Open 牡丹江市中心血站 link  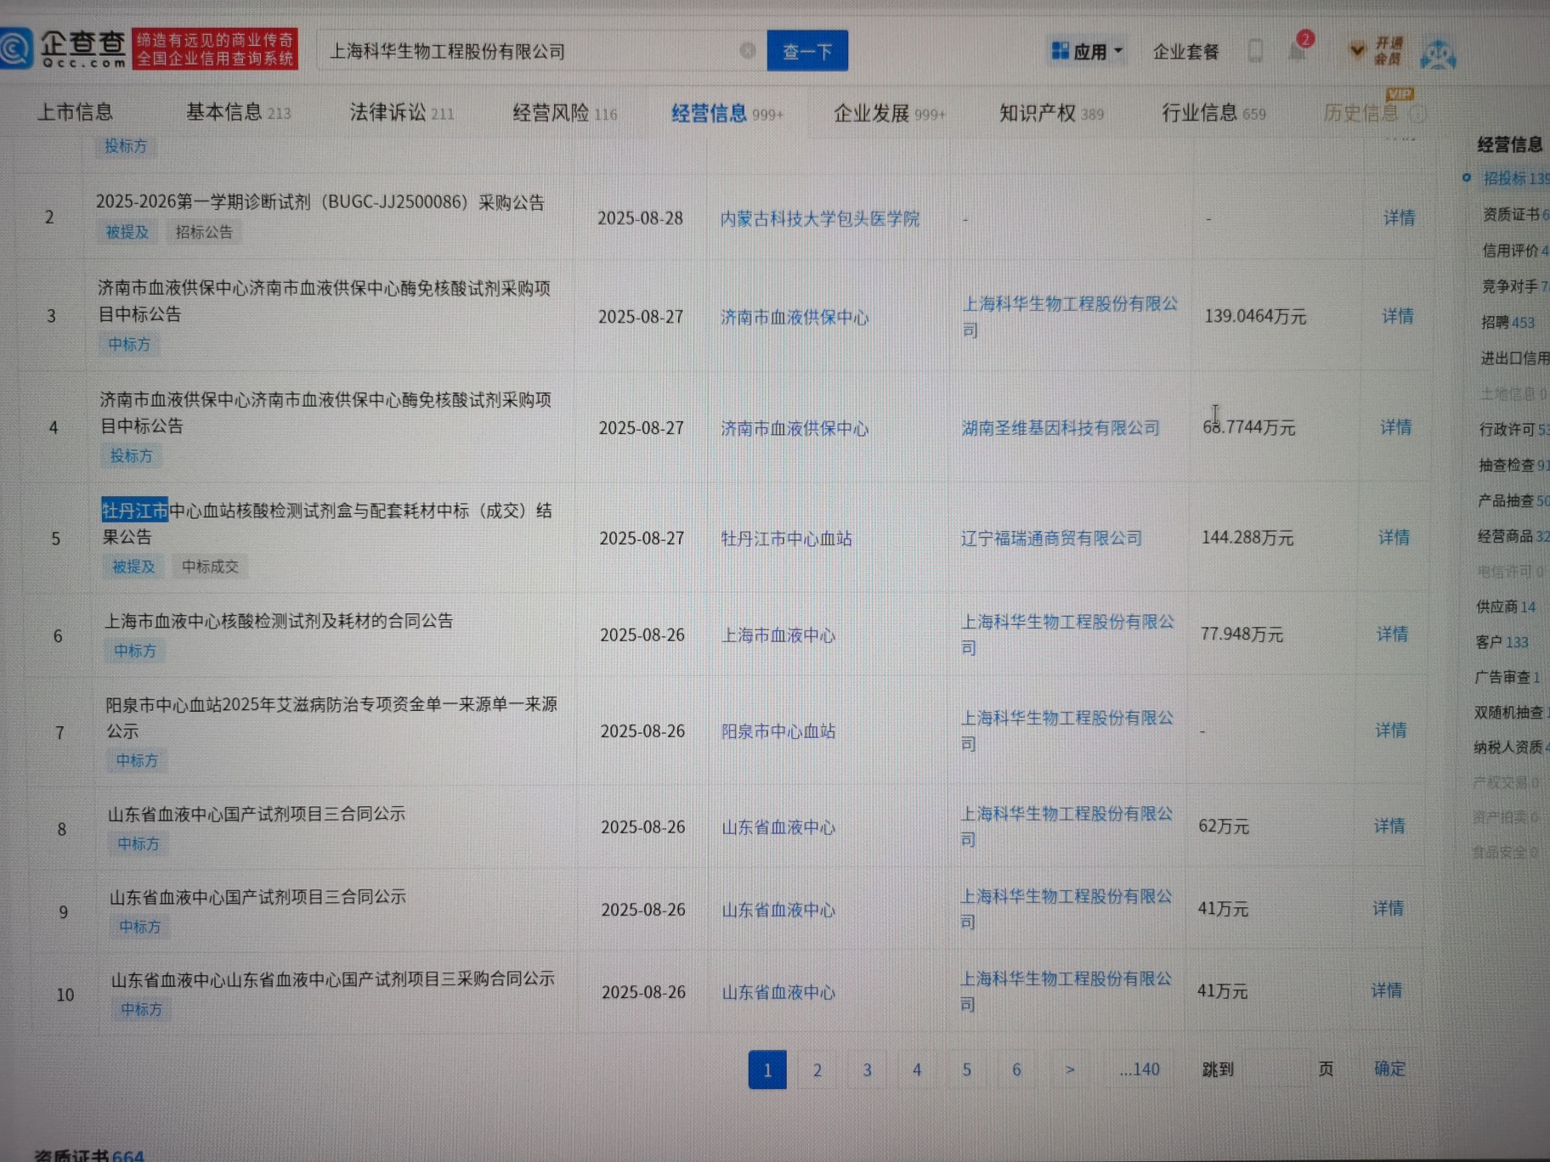[x=786, y=539]
